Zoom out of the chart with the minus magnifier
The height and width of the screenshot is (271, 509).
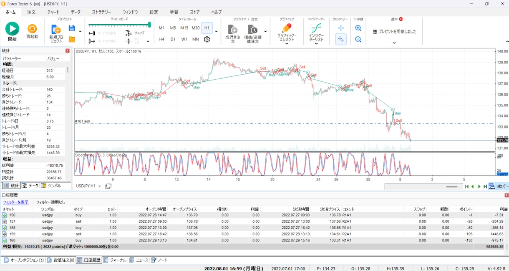click(358, 39)
